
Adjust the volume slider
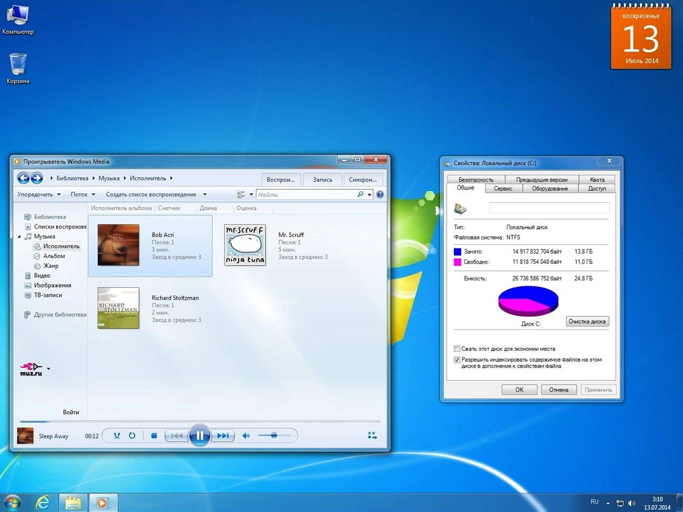click(274, 435)
